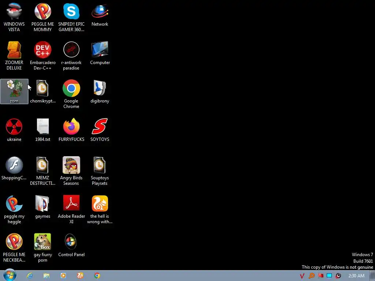Screen dimensions: 375x281
Task: Launch Windows Media Player from taskbar
Action: 63,276
